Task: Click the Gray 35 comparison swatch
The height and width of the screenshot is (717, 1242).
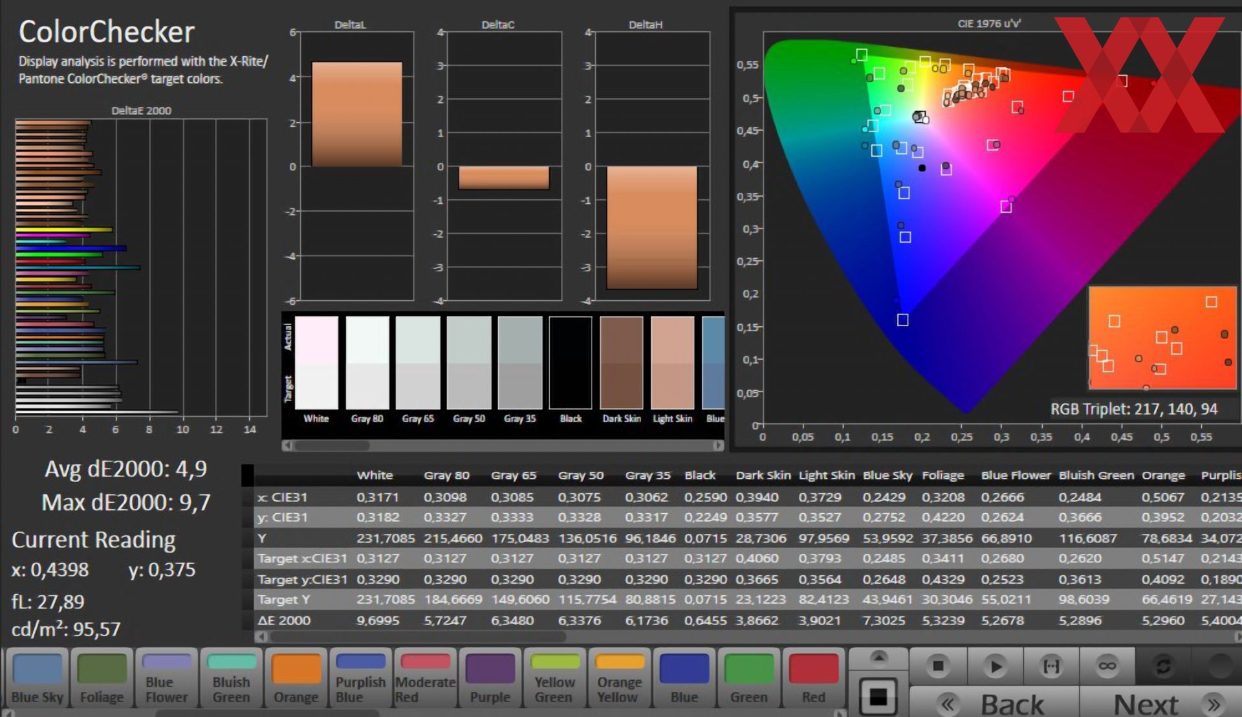Action: tap(520, 362)
